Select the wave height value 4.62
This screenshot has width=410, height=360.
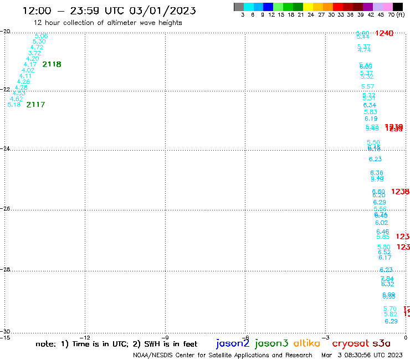click(17, 99)
